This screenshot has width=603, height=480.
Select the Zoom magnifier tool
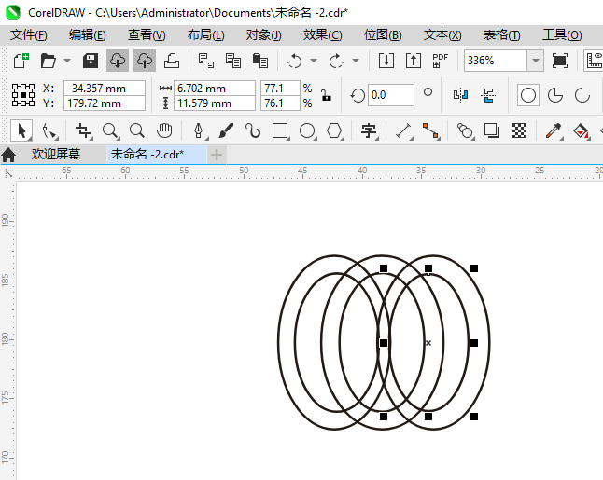[111, 130]
